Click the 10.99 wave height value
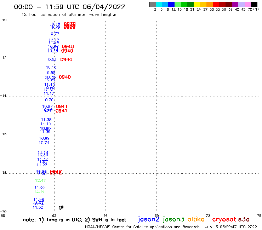 [x=44, y=138]
